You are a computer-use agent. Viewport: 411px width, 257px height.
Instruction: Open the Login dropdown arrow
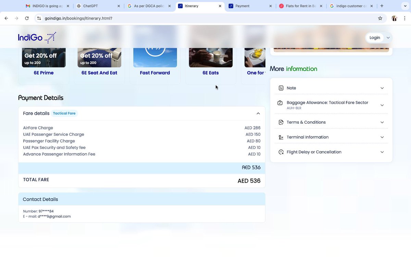point(388,38)
